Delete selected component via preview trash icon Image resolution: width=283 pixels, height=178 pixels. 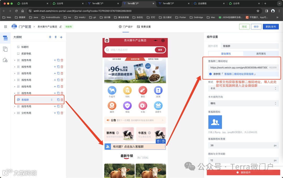coord(158,141)
